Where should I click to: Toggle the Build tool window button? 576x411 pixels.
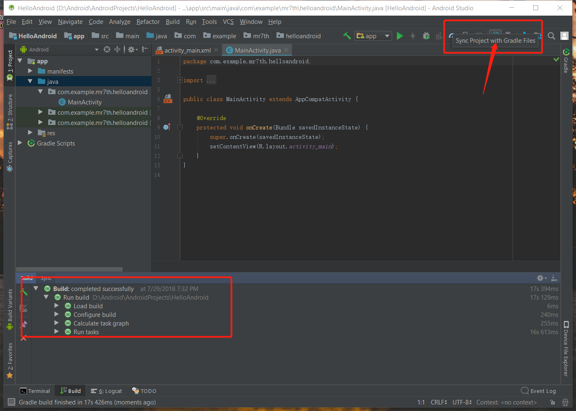pyautogui.click(x=70, y=391)
